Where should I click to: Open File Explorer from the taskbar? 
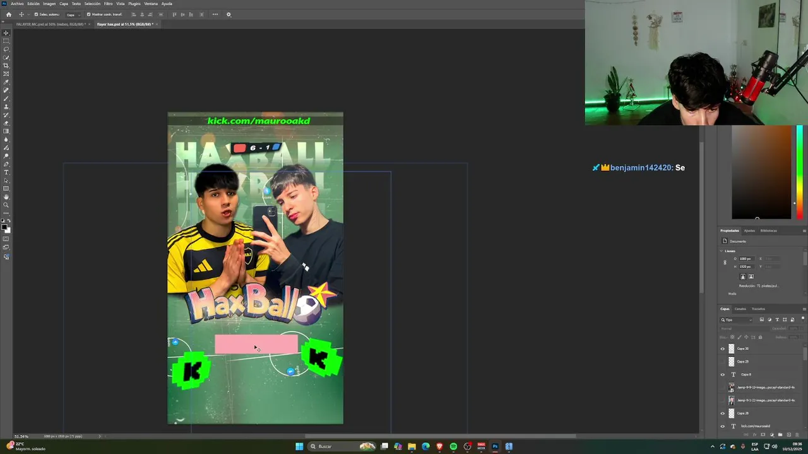(x=412, y=446)
